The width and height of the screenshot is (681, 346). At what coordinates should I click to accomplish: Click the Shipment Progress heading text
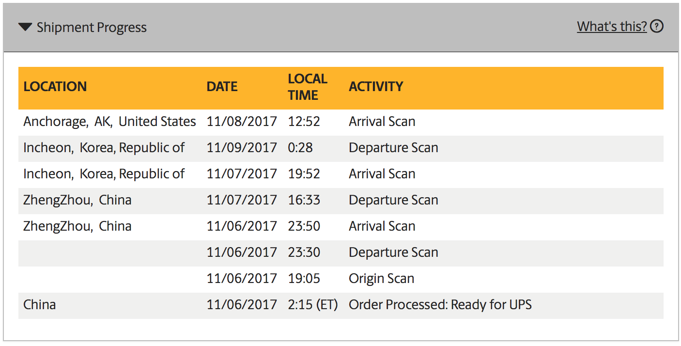coord(92,27)
